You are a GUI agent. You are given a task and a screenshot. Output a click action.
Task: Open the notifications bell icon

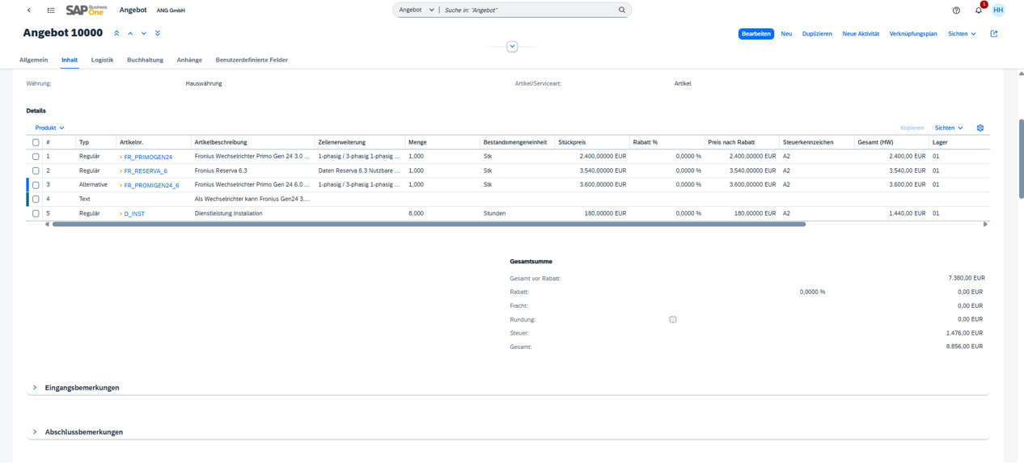point(979,11)
